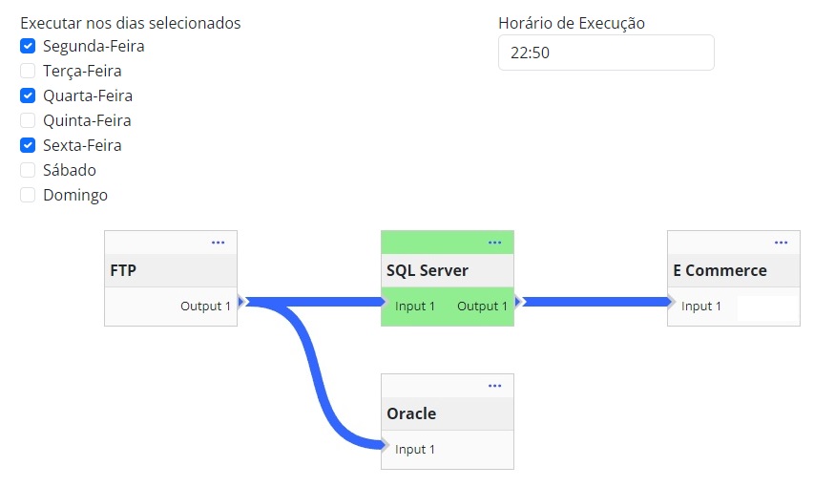This screenshot has width=814, height=487.
Task: Select the SQL Server node title
Action: tap(428, 270)
